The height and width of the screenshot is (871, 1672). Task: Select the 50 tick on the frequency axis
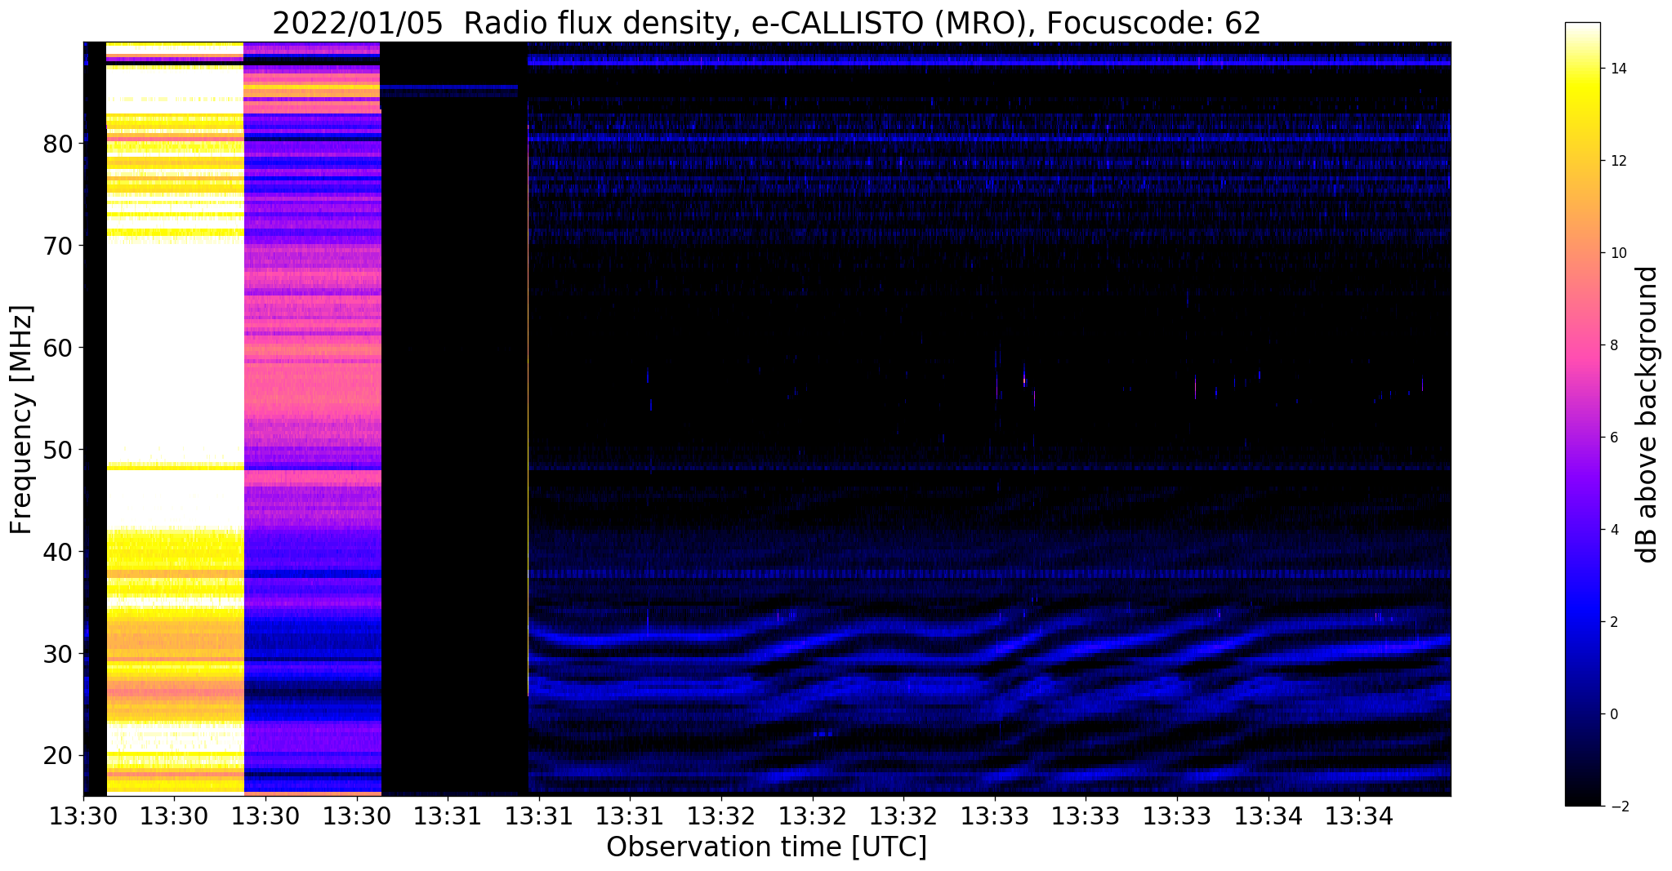58,451
